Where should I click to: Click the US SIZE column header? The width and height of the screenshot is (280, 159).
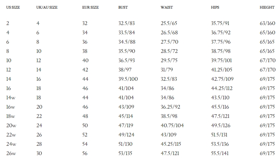pyautogui.click(x=13, y=8)
